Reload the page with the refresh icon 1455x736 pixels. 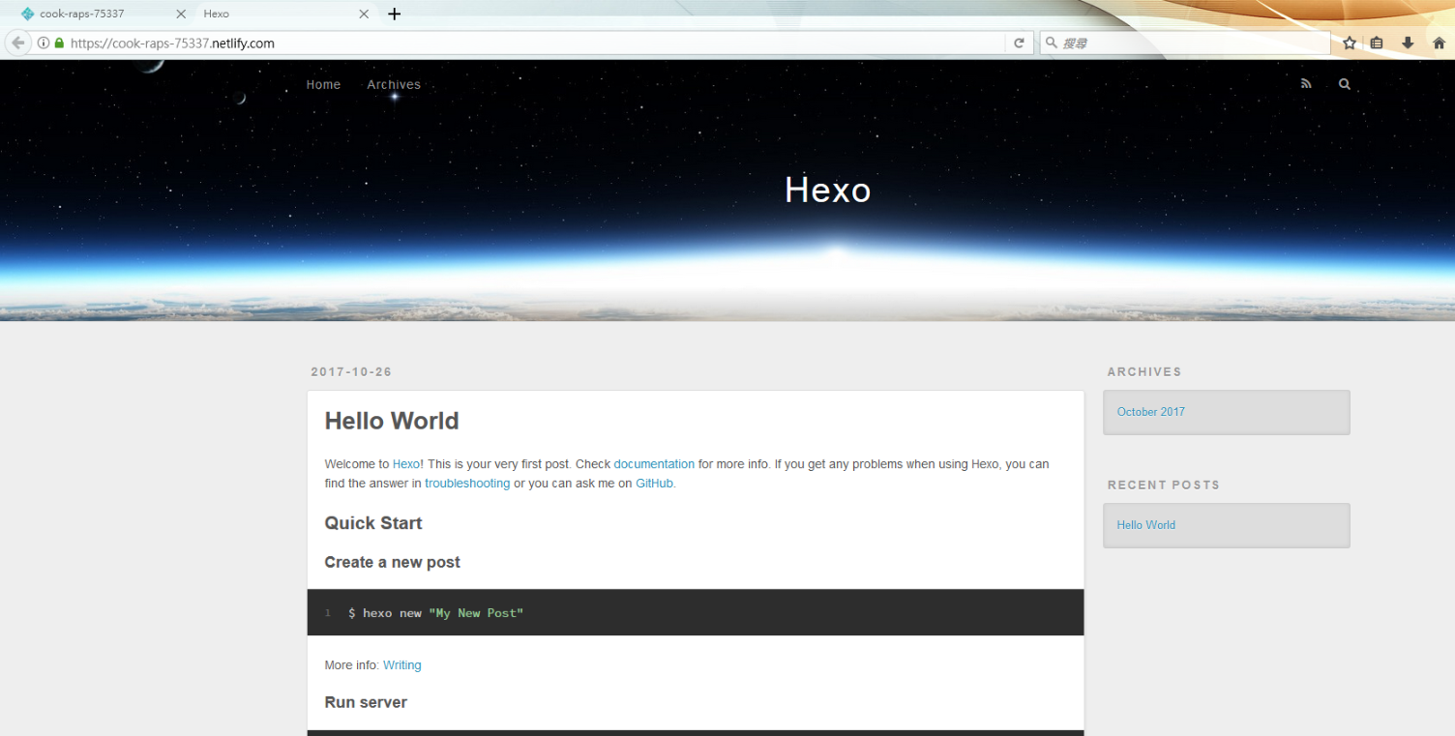1019,43
